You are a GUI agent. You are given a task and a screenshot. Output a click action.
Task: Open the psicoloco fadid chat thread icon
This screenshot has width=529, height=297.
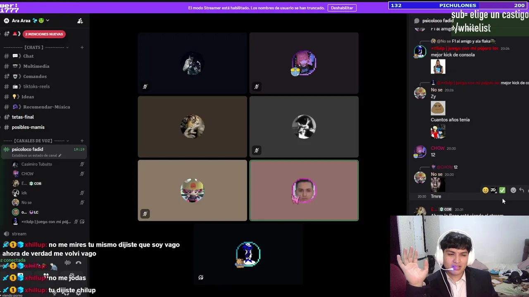click(417, 21)
